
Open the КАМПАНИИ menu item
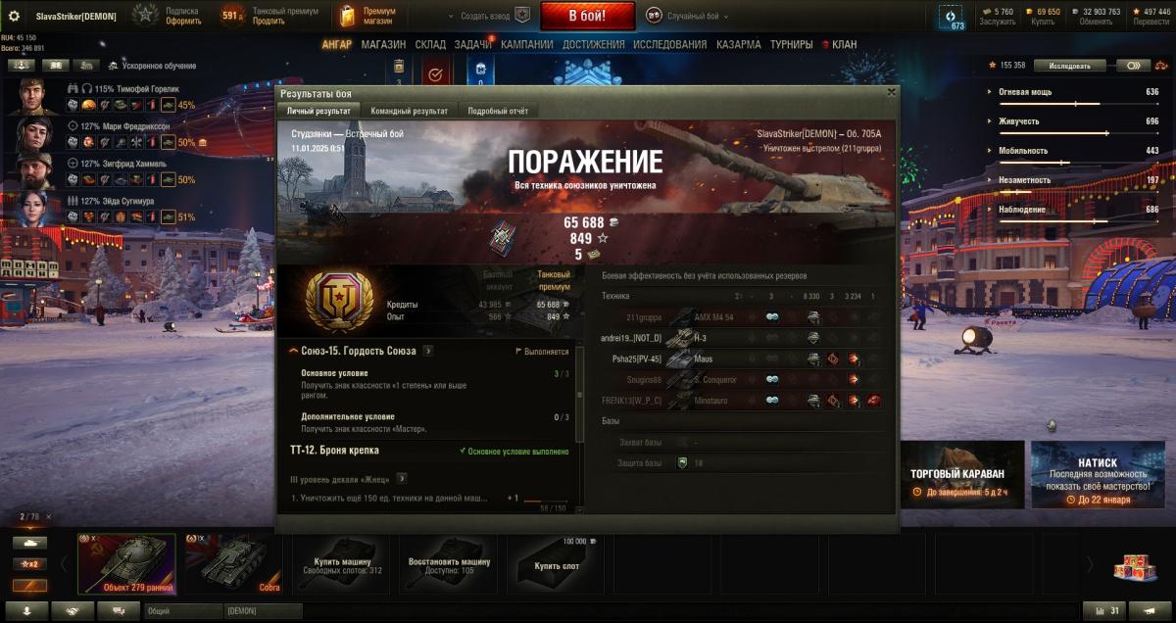tap(526, 45)
